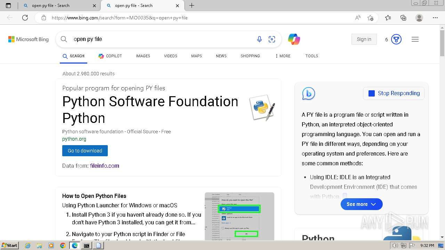Open a new browser tab
Image resolution: width=445 pixels, height=250 pixels.
point(192,6)
